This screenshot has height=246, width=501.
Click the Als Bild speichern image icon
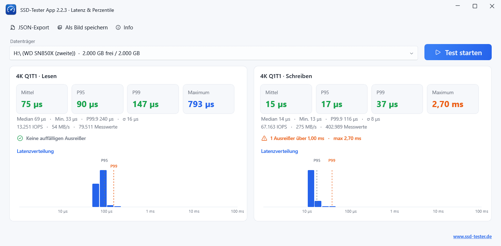[60, 28]
